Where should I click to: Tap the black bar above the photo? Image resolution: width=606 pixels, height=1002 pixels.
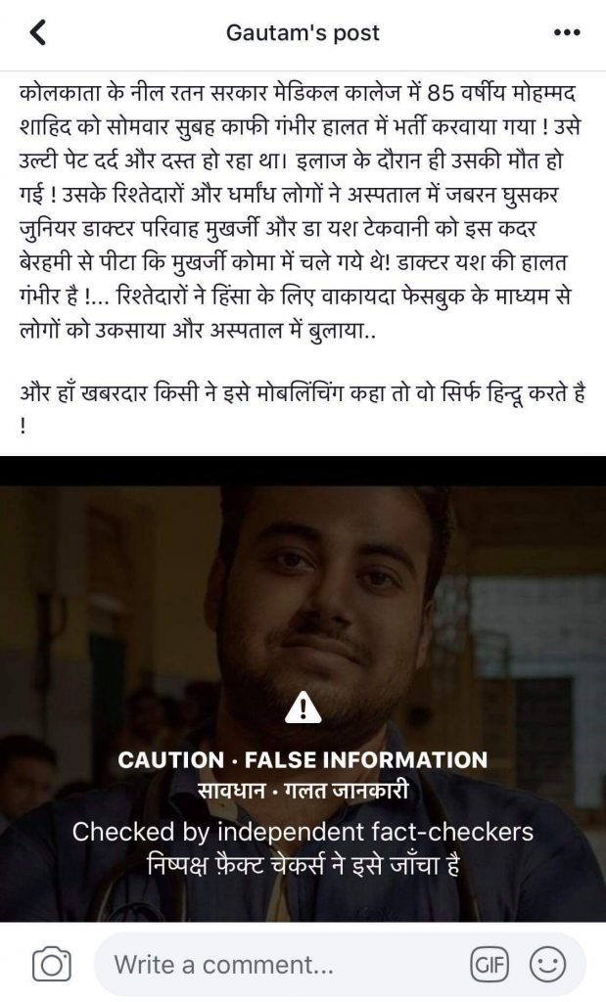pos(303,471)
